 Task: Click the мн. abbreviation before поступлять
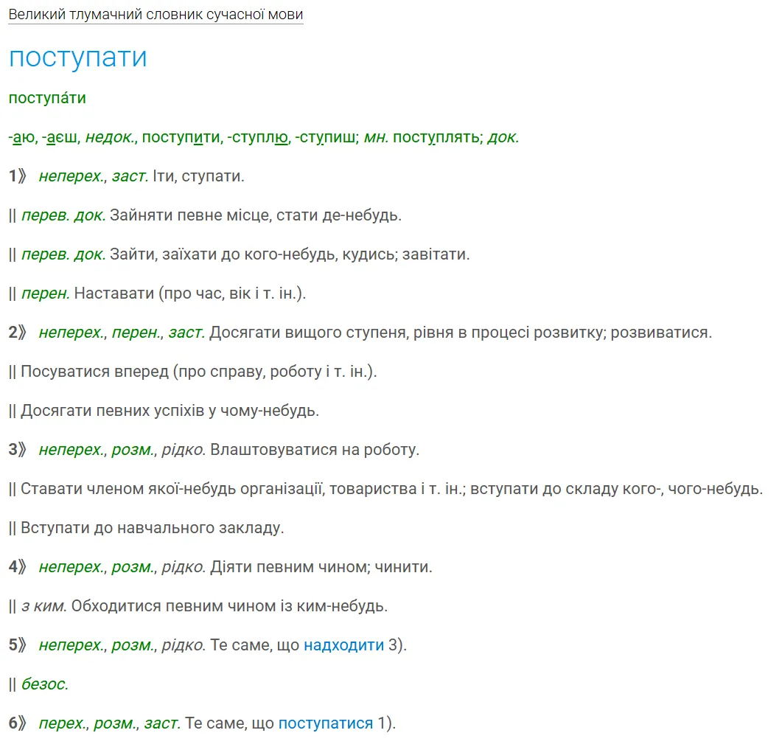tap(376, 137)
